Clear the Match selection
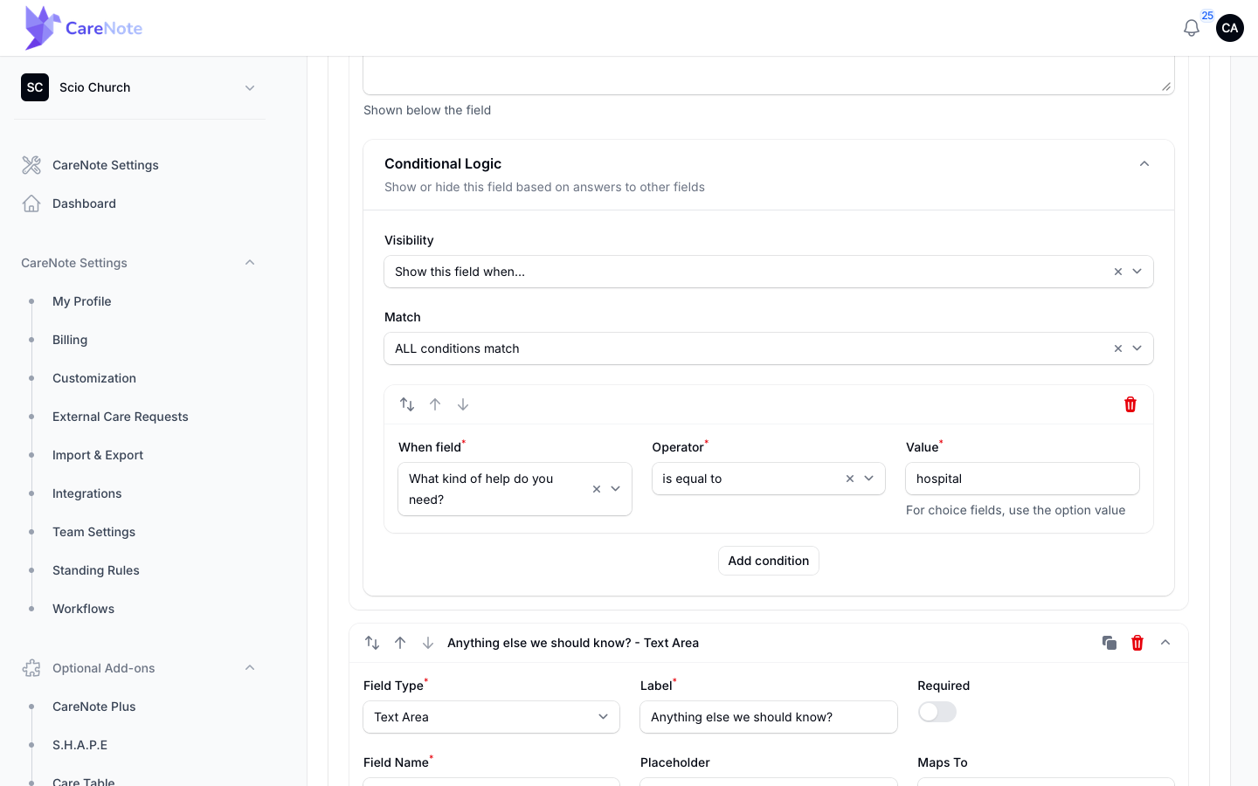Viewport: 1258px width, 786px height. [1118, 348]
